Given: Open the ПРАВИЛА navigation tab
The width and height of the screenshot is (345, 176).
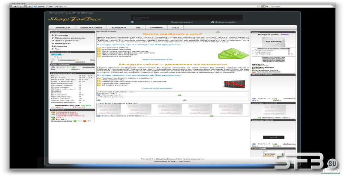Looking at the screenshot, I should [x=156, y=27].
